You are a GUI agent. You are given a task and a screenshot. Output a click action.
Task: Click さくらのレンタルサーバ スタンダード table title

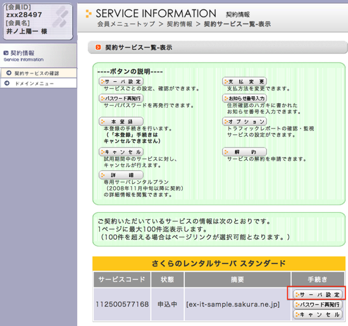pos(219,263)
